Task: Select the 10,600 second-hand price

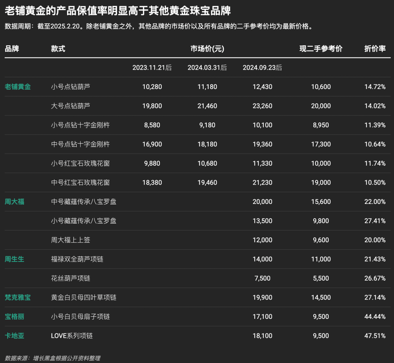Action: [x=321, y=87]
